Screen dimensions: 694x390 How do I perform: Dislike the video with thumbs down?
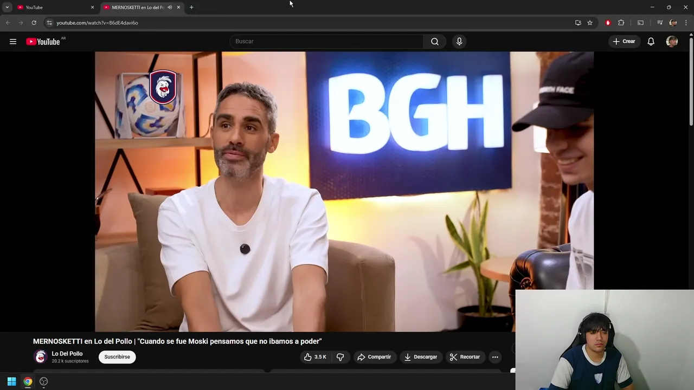(340, 357)
